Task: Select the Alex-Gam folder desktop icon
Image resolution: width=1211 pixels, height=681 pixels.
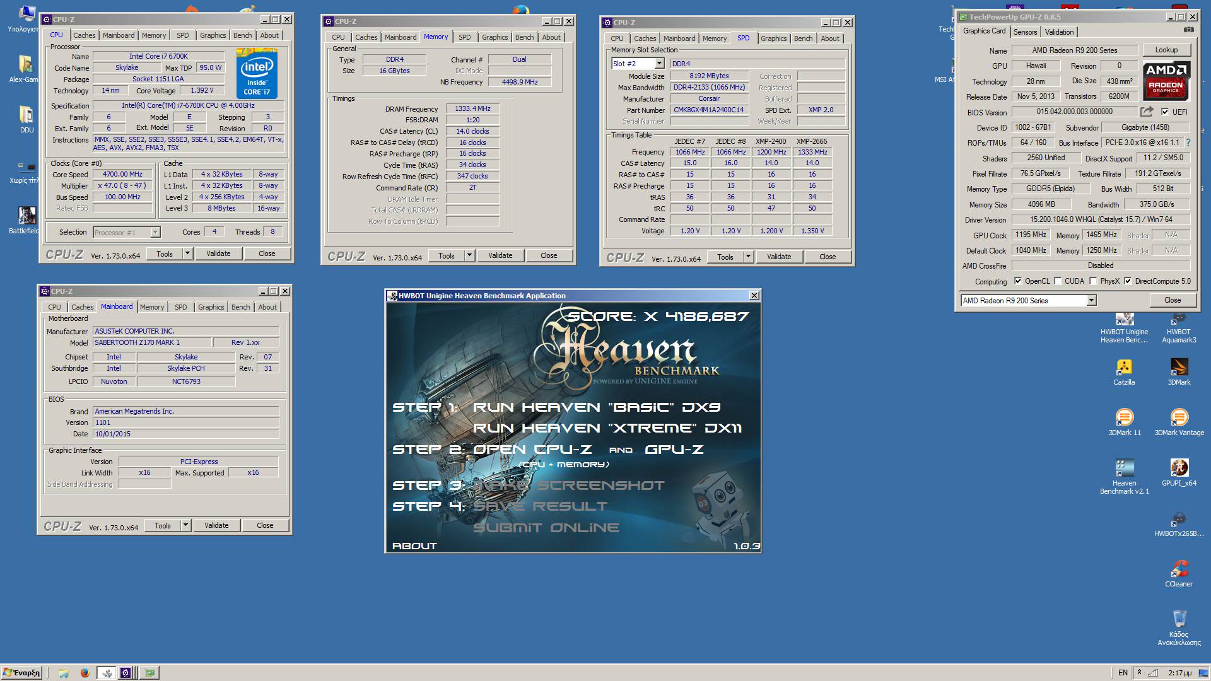Action: click(x=23, y=69)
